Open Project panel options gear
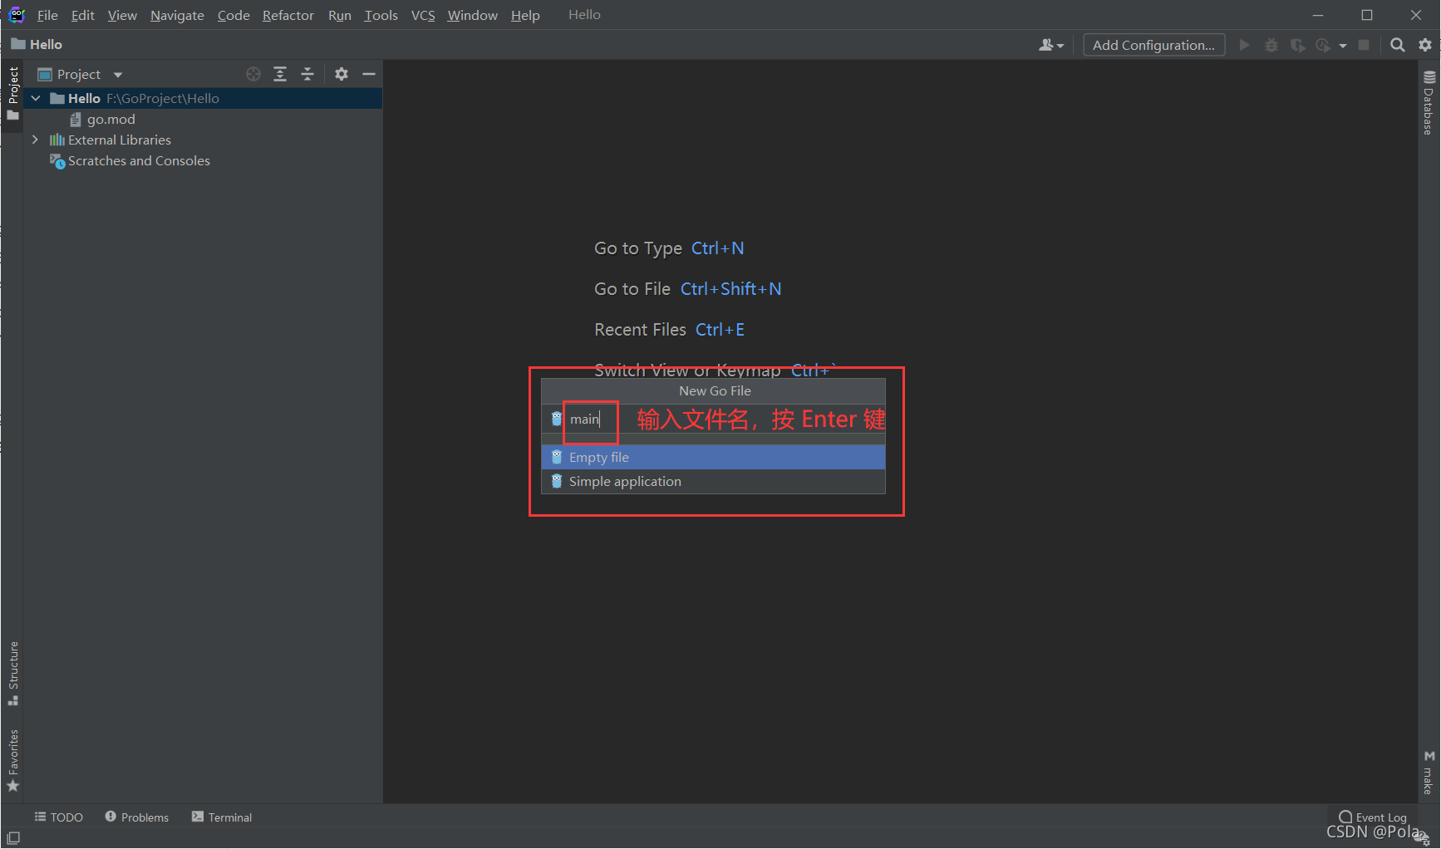The height and width of the screenshot is (849, 1441). click(342, 74)
